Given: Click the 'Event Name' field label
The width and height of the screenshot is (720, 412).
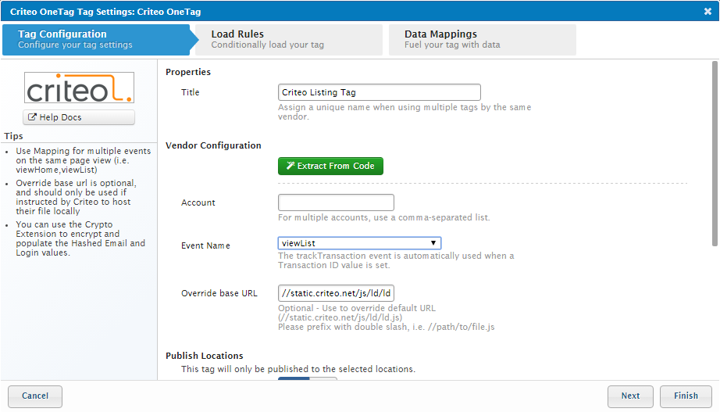Looking at the screenshot, I should click(205, 245).
